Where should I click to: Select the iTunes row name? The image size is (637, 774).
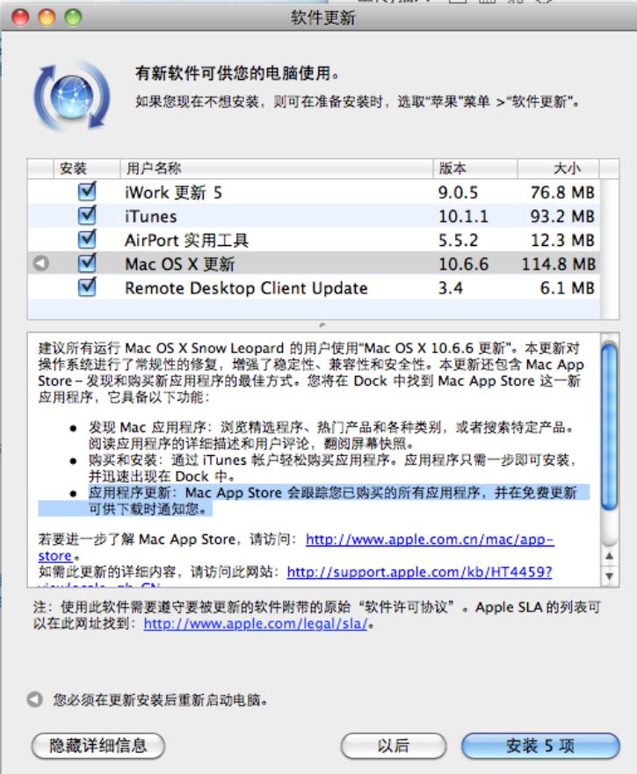point(150,216)
